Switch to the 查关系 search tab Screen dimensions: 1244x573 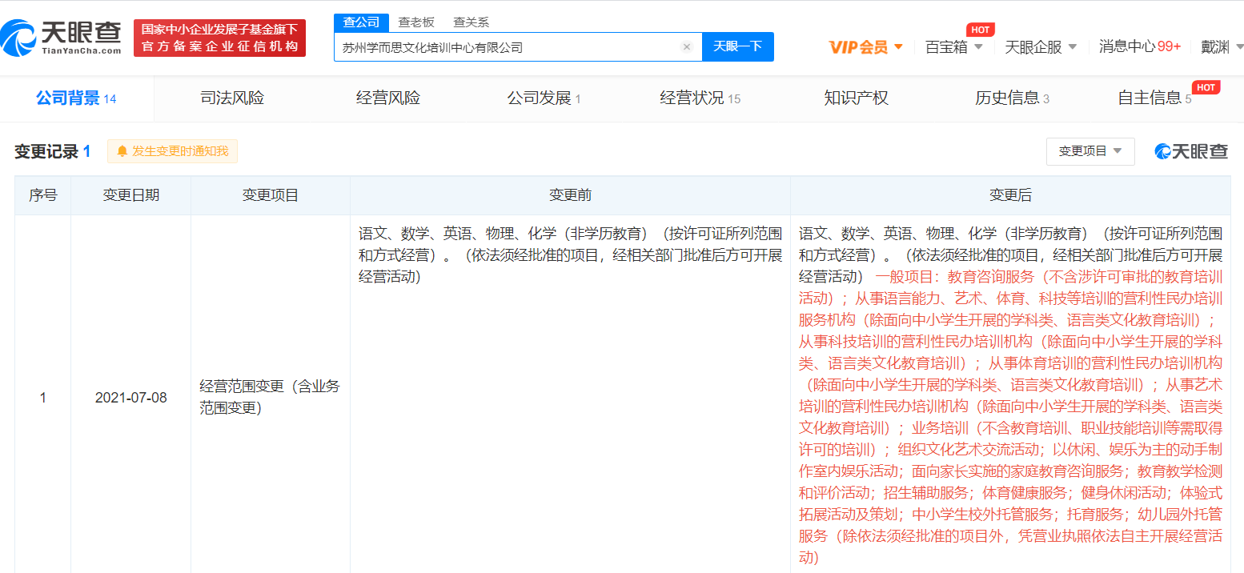click(x=471, y=22)
